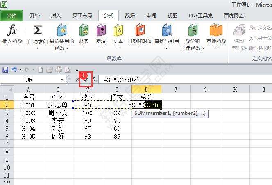The image size is (272, 185).
Task: Click SUM link in the function tooltip
Action: tap(140, 113)
